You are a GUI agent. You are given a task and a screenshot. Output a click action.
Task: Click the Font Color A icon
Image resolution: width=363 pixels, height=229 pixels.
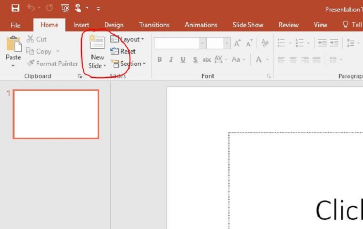[259, 59]
